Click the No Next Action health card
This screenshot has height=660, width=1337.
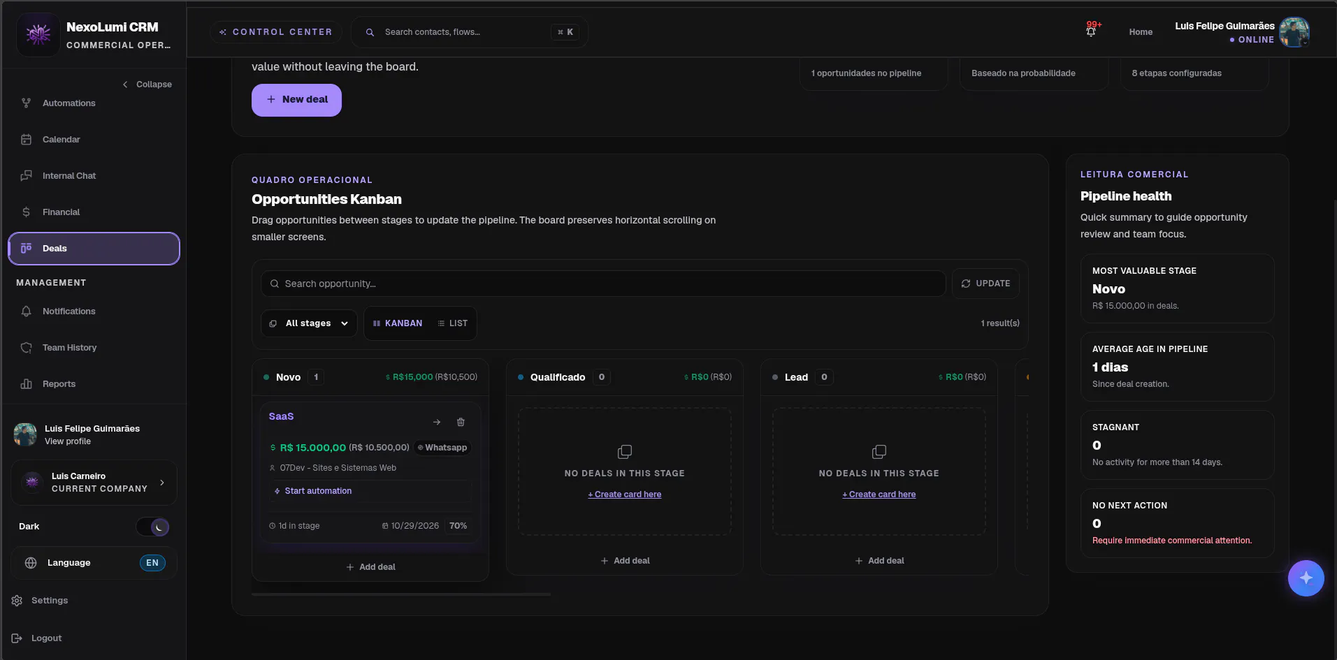point(1177,523)
